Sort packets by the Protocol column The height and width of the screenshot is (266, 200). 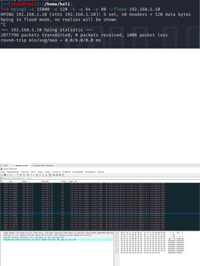pyautogui.click(x=63, y=182)
